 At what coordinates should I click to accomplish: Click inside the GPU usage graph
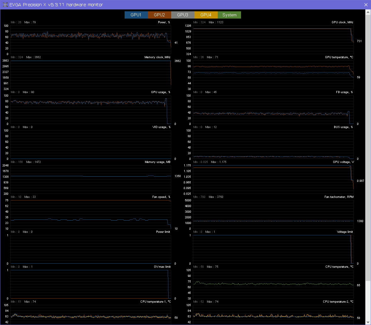point(91,110)
